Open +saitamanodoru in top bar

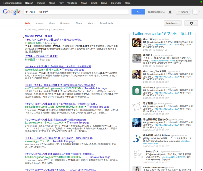[12, 3]
